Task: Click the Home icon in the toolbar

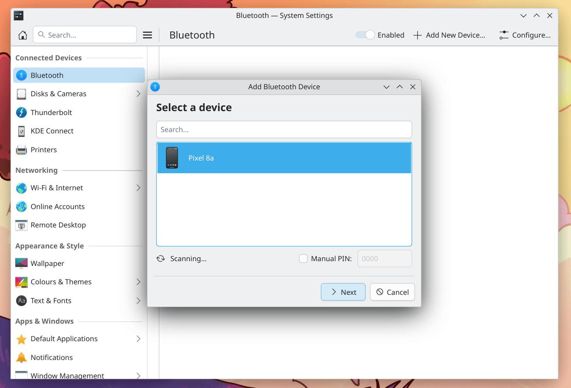Action: coord(22,35)
